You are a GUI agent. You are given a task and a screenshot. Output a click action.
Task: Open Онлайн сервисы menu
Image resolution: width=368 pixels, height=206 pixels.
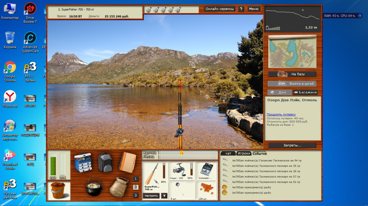[220, 9]
